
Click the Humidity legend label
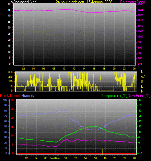[x=28, y=96]
